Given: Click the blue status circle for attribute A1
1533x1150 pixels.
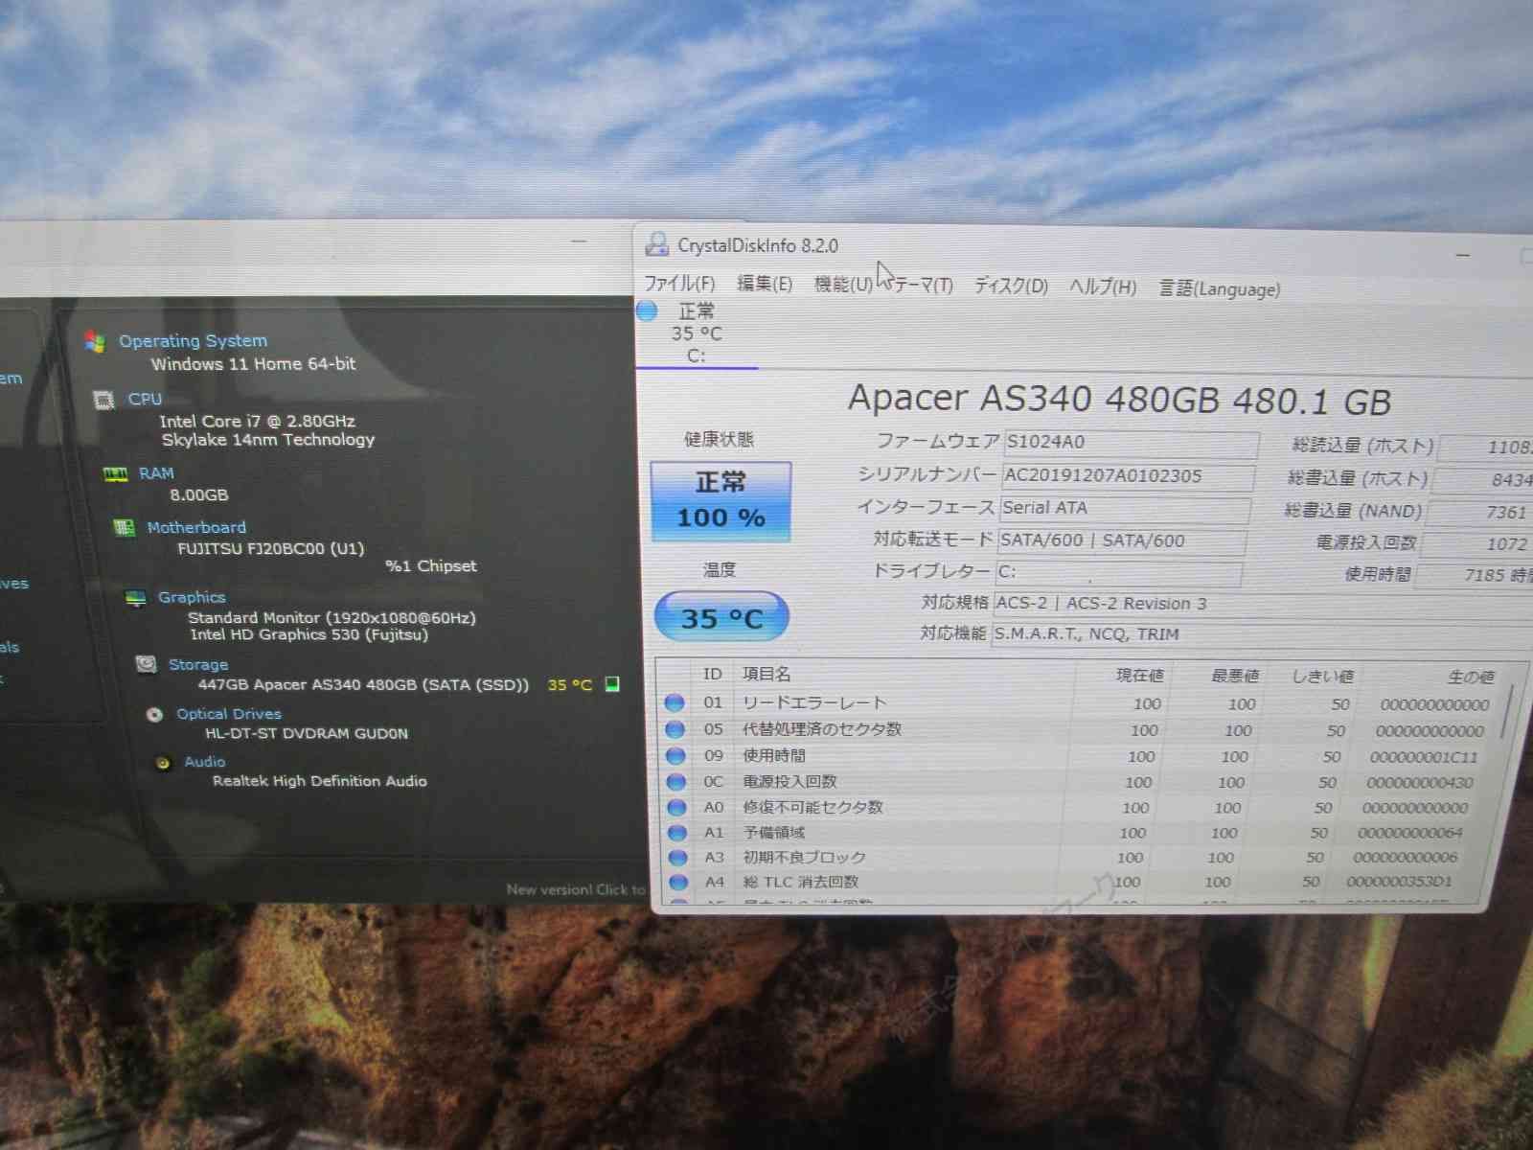Looking at the screenshot, I should tap(678, 832).
